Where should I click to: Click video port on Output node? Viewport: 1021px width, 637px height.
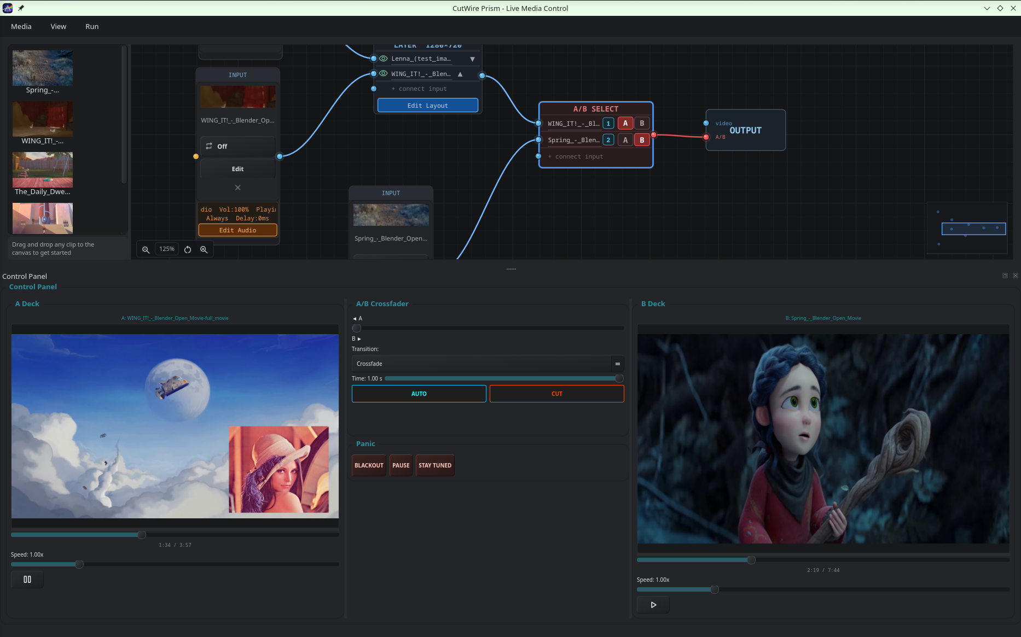point(706,123)
